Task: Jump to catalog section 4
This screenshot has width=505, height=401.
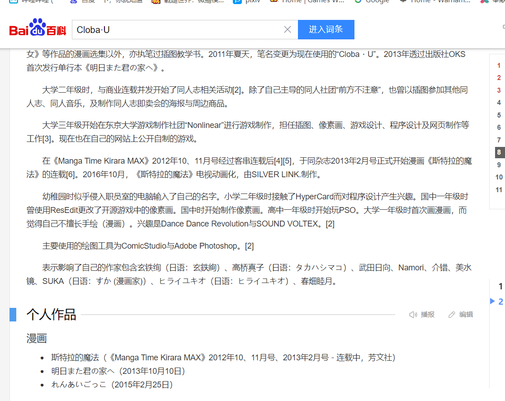Action: (x=499, y=103)
